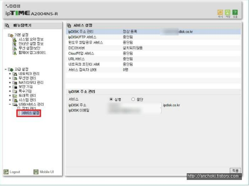Viewport: 249px width, 186px height.
Task: Click the 무선 설정/보안 icon
Action: click(x=15, y=48)
